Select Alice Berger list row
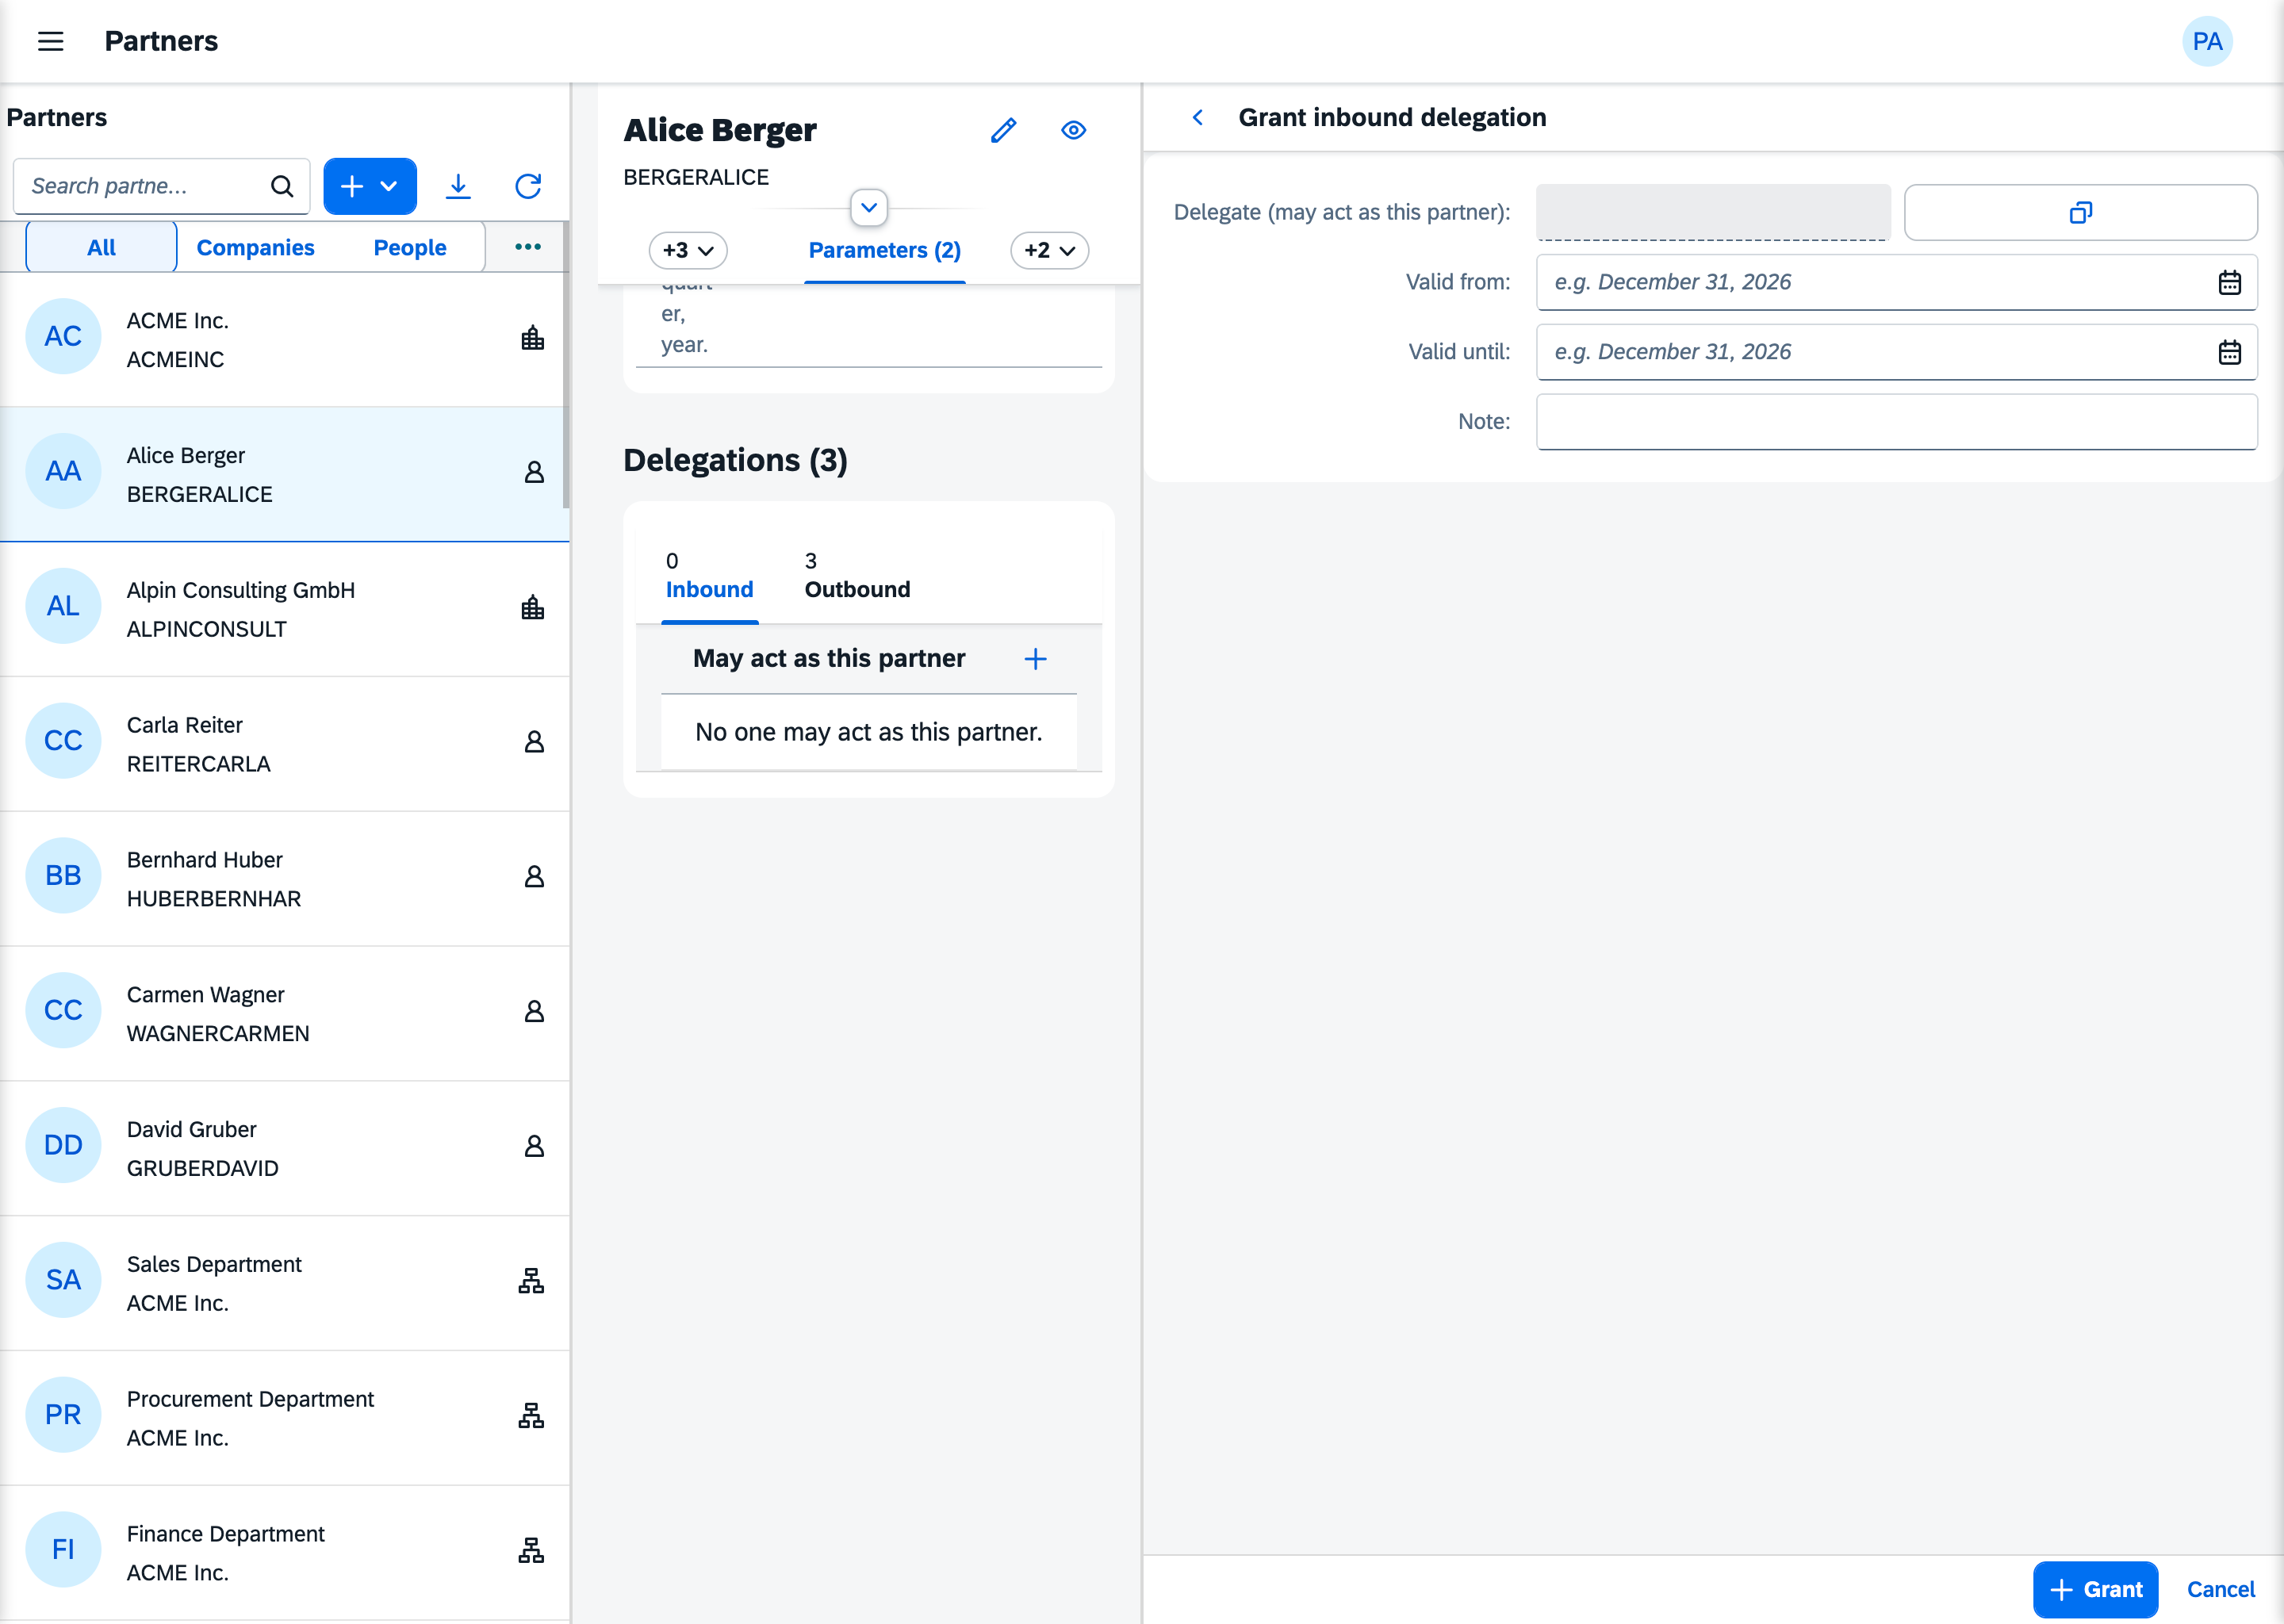 point(285,474)
